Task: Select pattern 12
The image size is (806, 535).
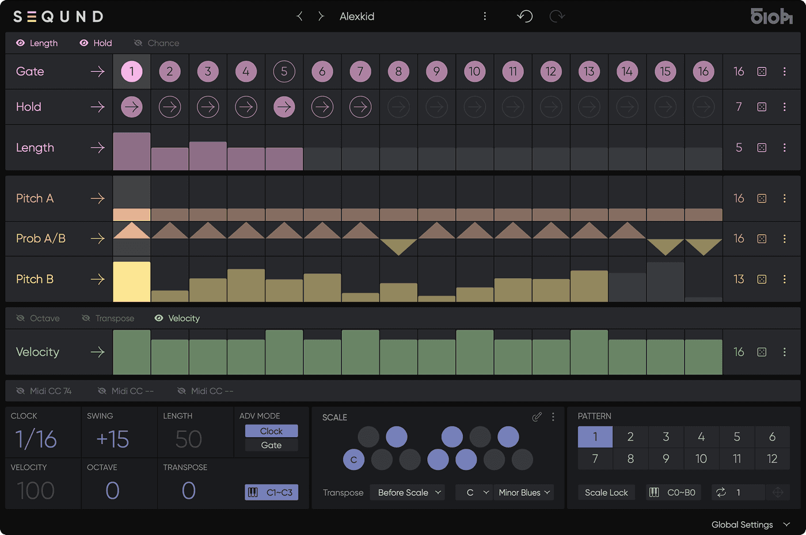Action: click(772, 458)
